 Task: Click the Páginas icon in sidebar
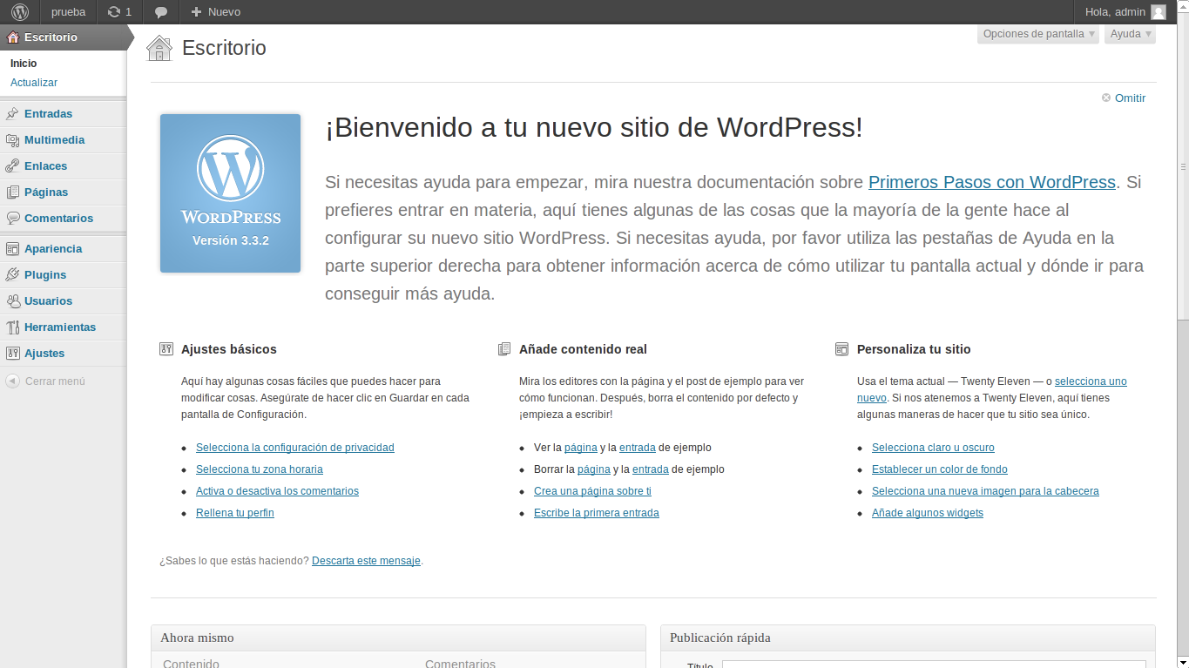click(x=13, y=192)
